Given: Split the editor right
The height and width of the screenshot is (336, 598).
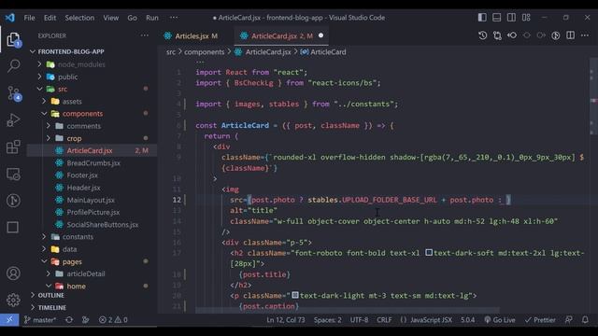Looking at the screenshot, I should 570,35.
